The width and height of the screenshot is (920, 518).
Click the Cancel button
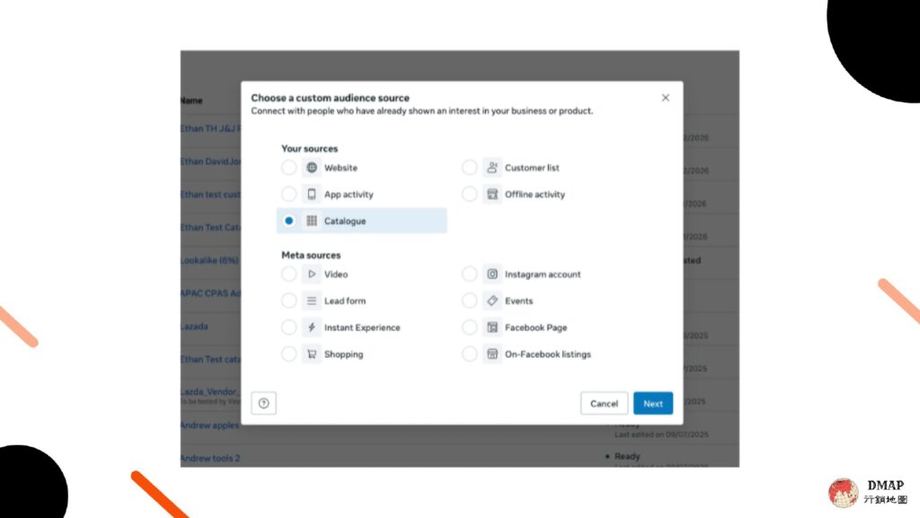click(604, 404)
